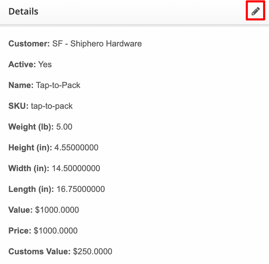269x264 pixels.
Task: Click the Width (in) label
Action: coord(29,168)
